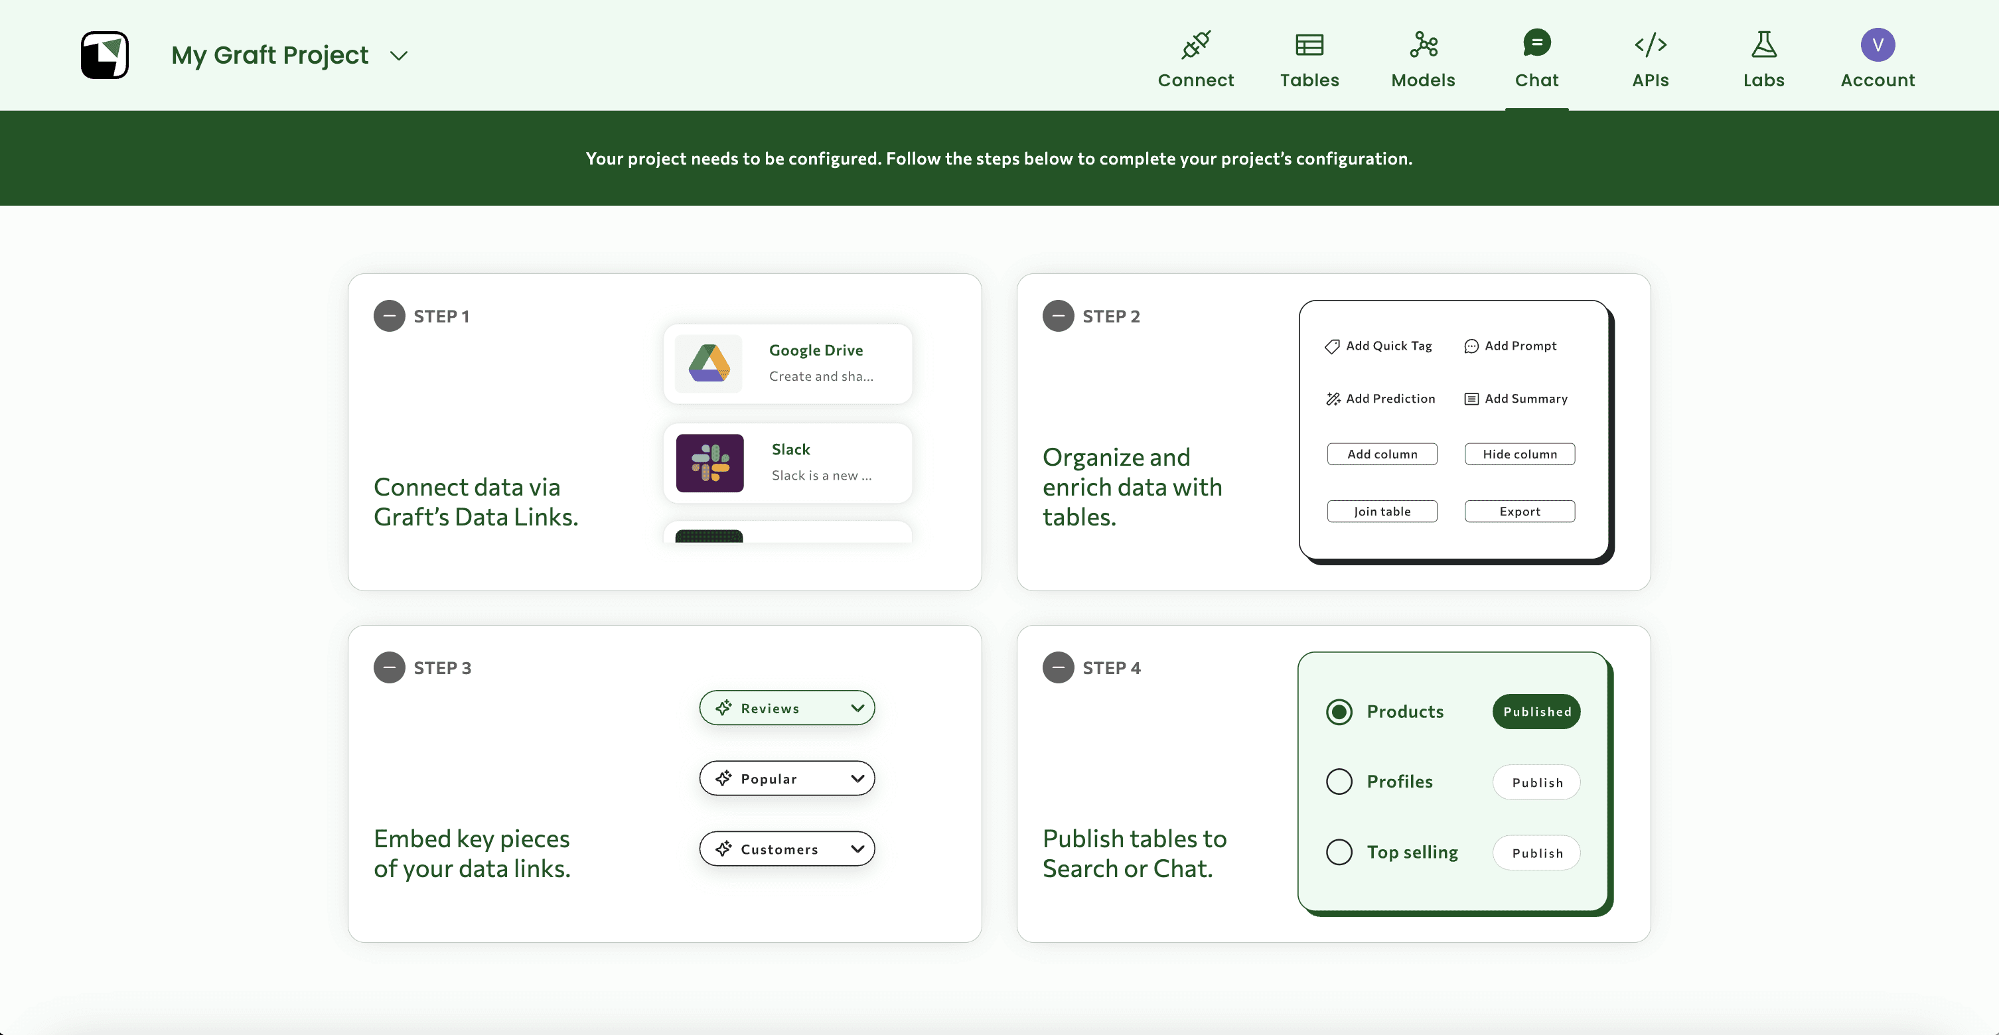Click the Step 1 minus status circle

[389, 316]
